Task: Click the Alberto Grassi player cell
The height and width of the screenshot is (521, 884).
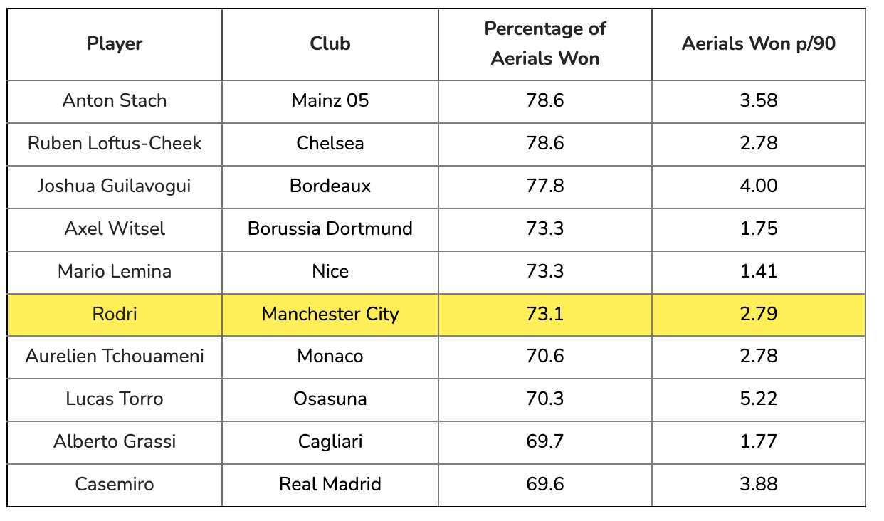Action: pyautogui.click(x=115, y=442)
